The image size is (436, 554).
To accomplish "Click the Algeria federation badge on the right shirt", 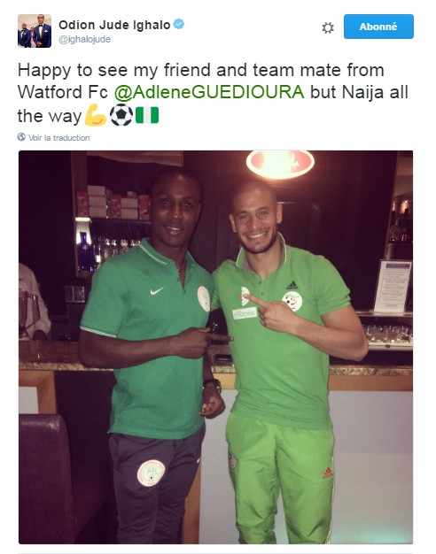I will pyautogui.click(x=292, y=301).
